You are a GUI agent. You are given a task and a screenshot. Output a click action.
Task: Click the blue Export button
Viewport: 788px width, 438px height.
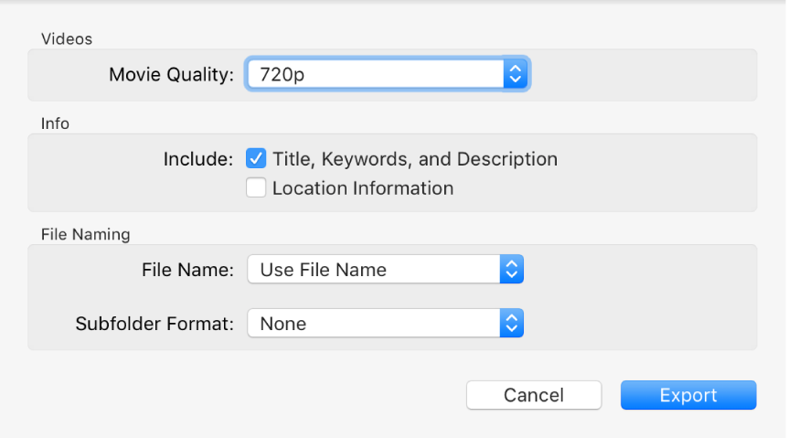(688, 395)
